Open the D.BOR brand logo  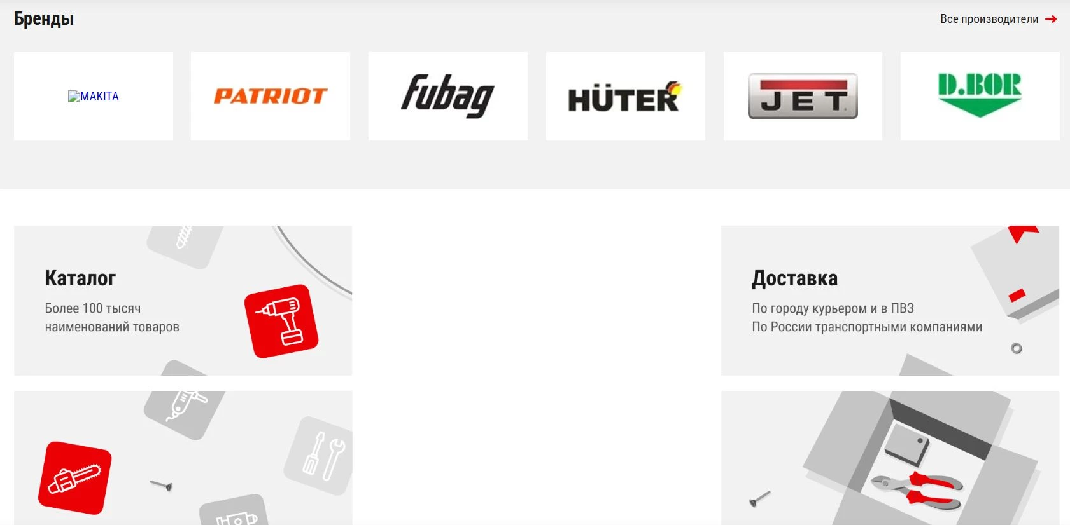[x=980, y=95]
